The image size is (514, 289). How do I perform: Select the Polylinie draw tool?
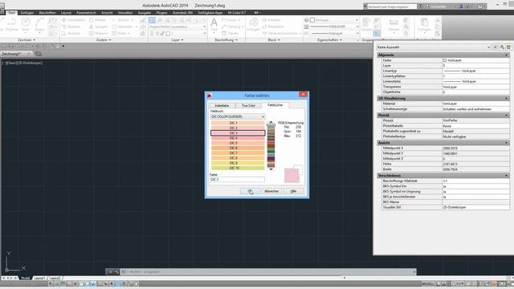click(12, 25)
